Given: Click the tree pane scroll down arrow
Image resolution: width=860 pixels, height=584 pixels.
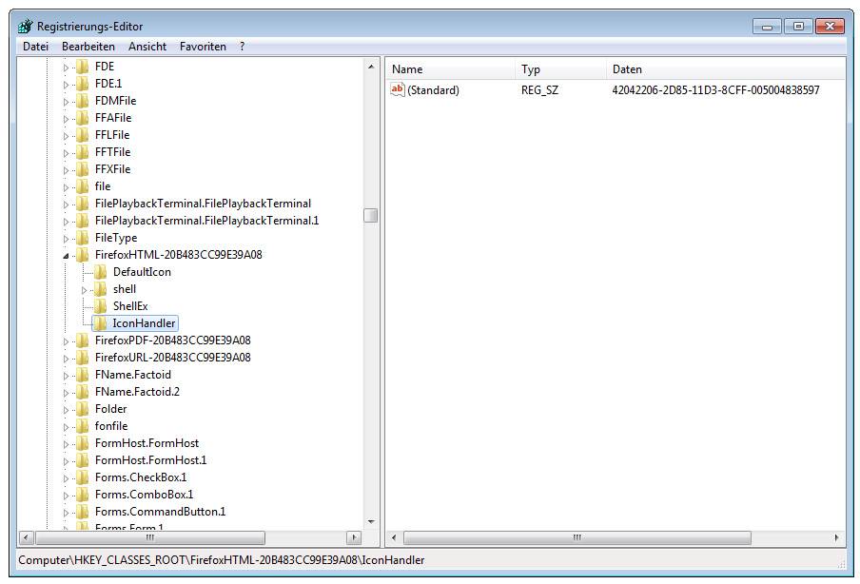Looking at the screenshot, I should pos(370,521).
